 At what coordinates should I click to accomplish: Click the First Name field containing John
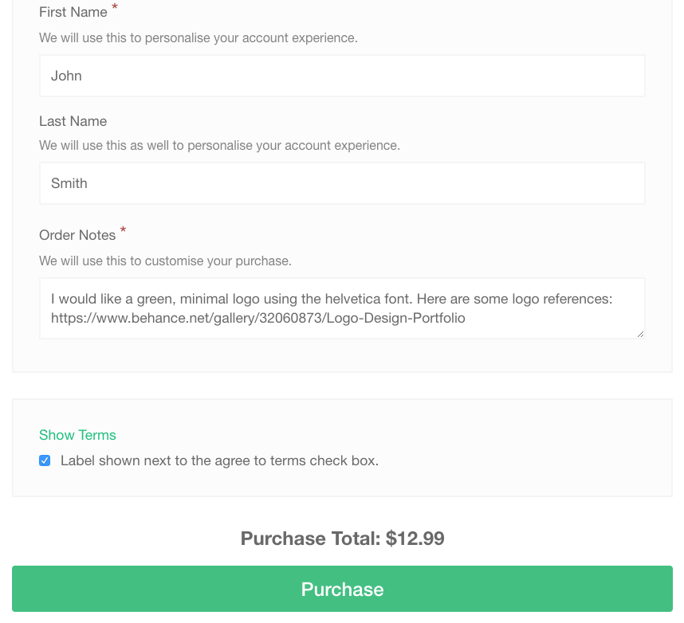342,76
